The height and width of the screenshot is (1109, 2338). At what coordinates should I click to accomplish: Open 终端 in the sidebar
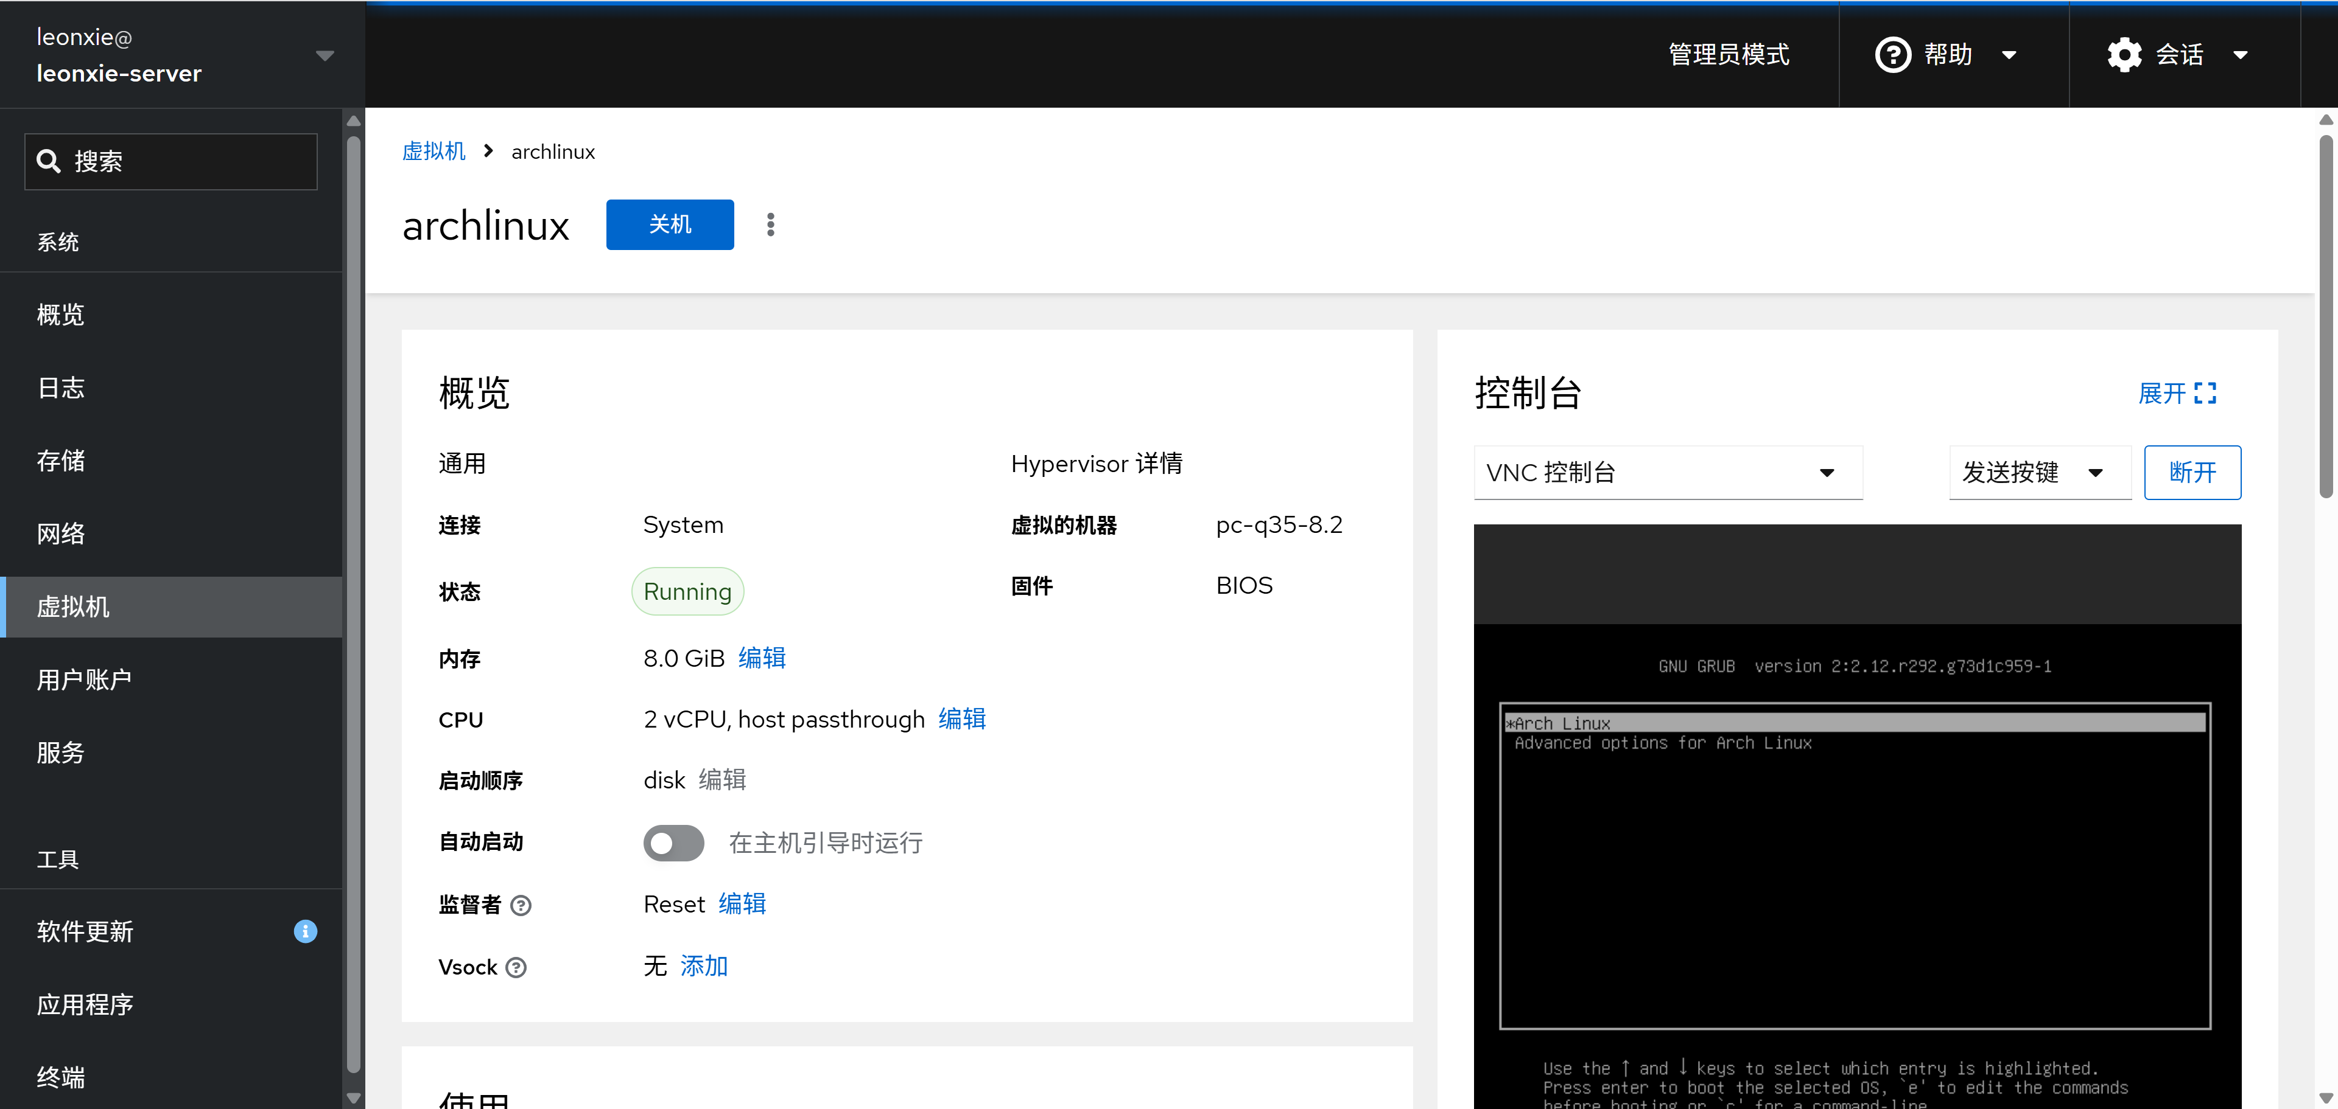[172, 1077]
